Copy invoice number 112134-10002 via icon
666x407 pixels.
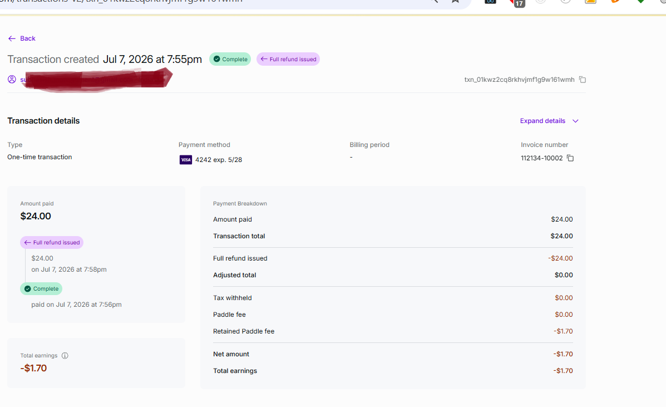[570, 158]
